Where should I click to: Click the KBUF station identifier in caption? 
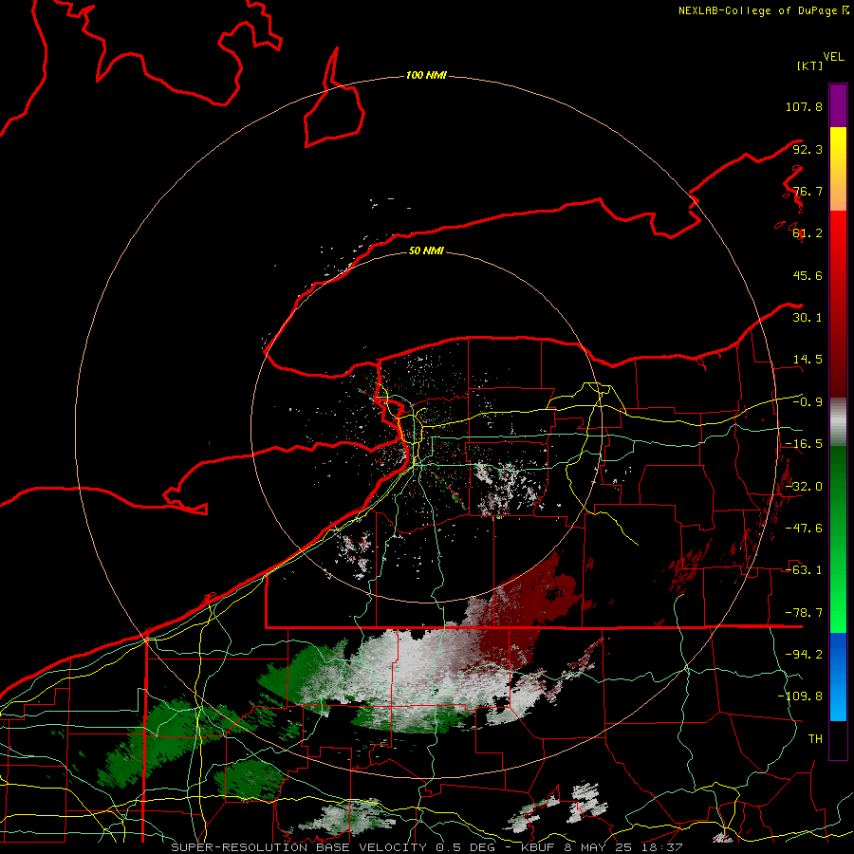point(539,847)
